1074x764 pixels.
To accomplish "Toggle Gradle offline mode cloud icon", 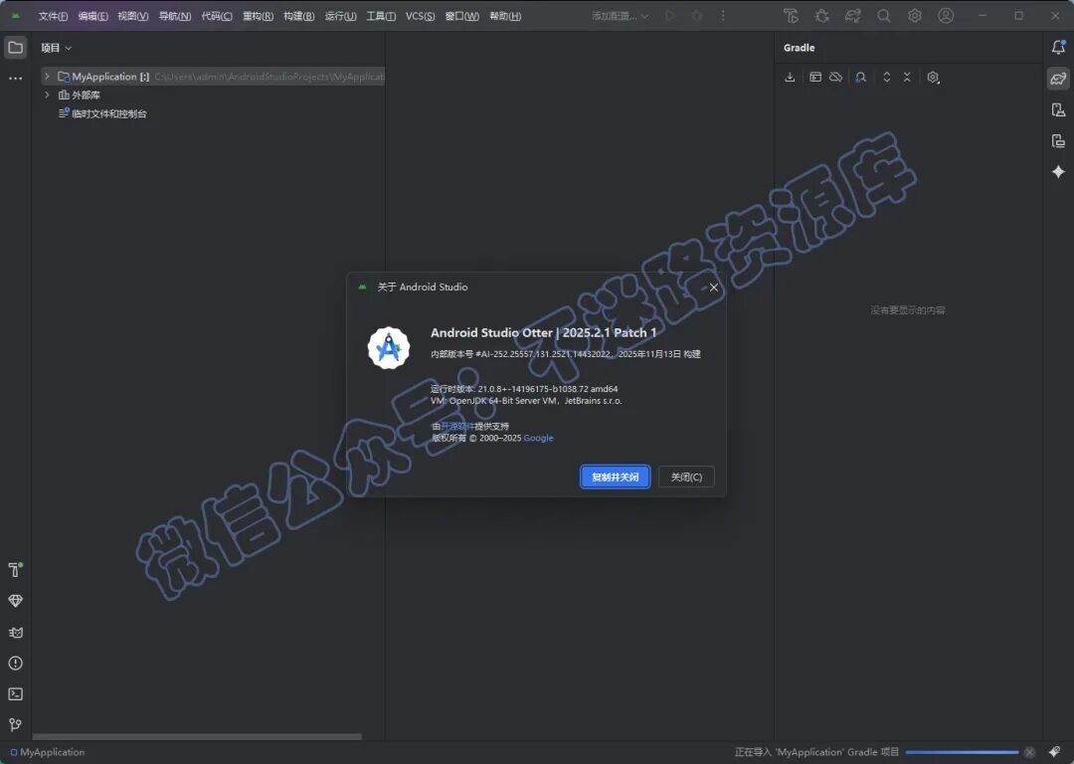I will [835, 78].
